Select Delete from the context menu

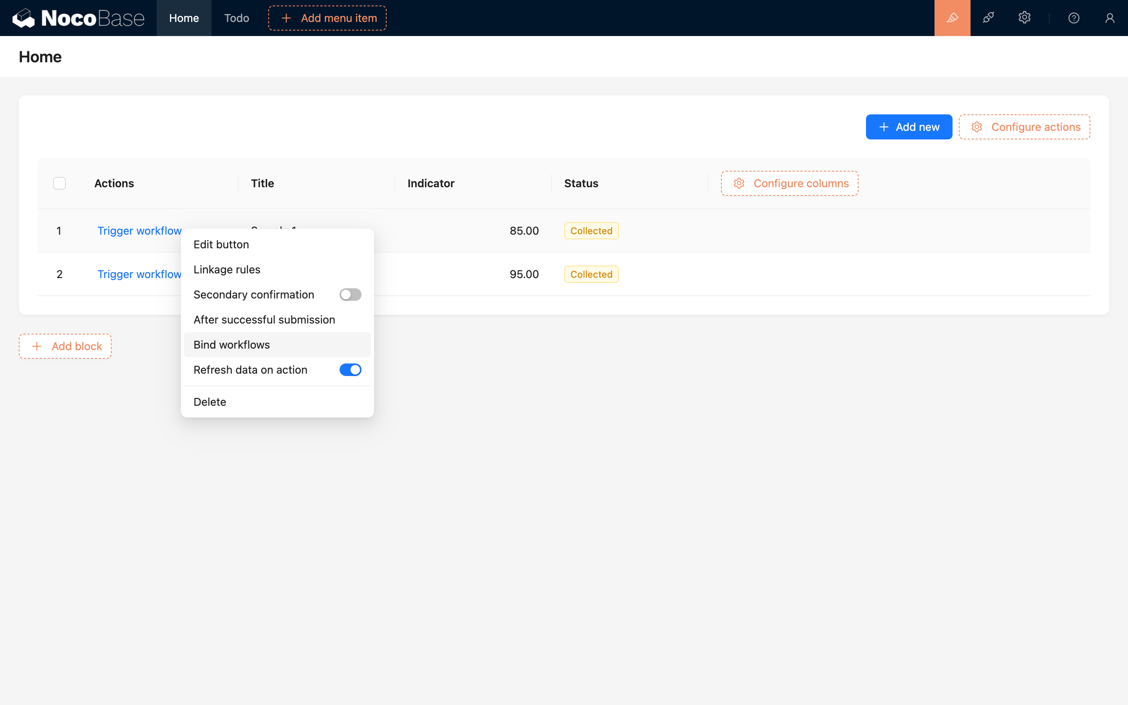210,401
